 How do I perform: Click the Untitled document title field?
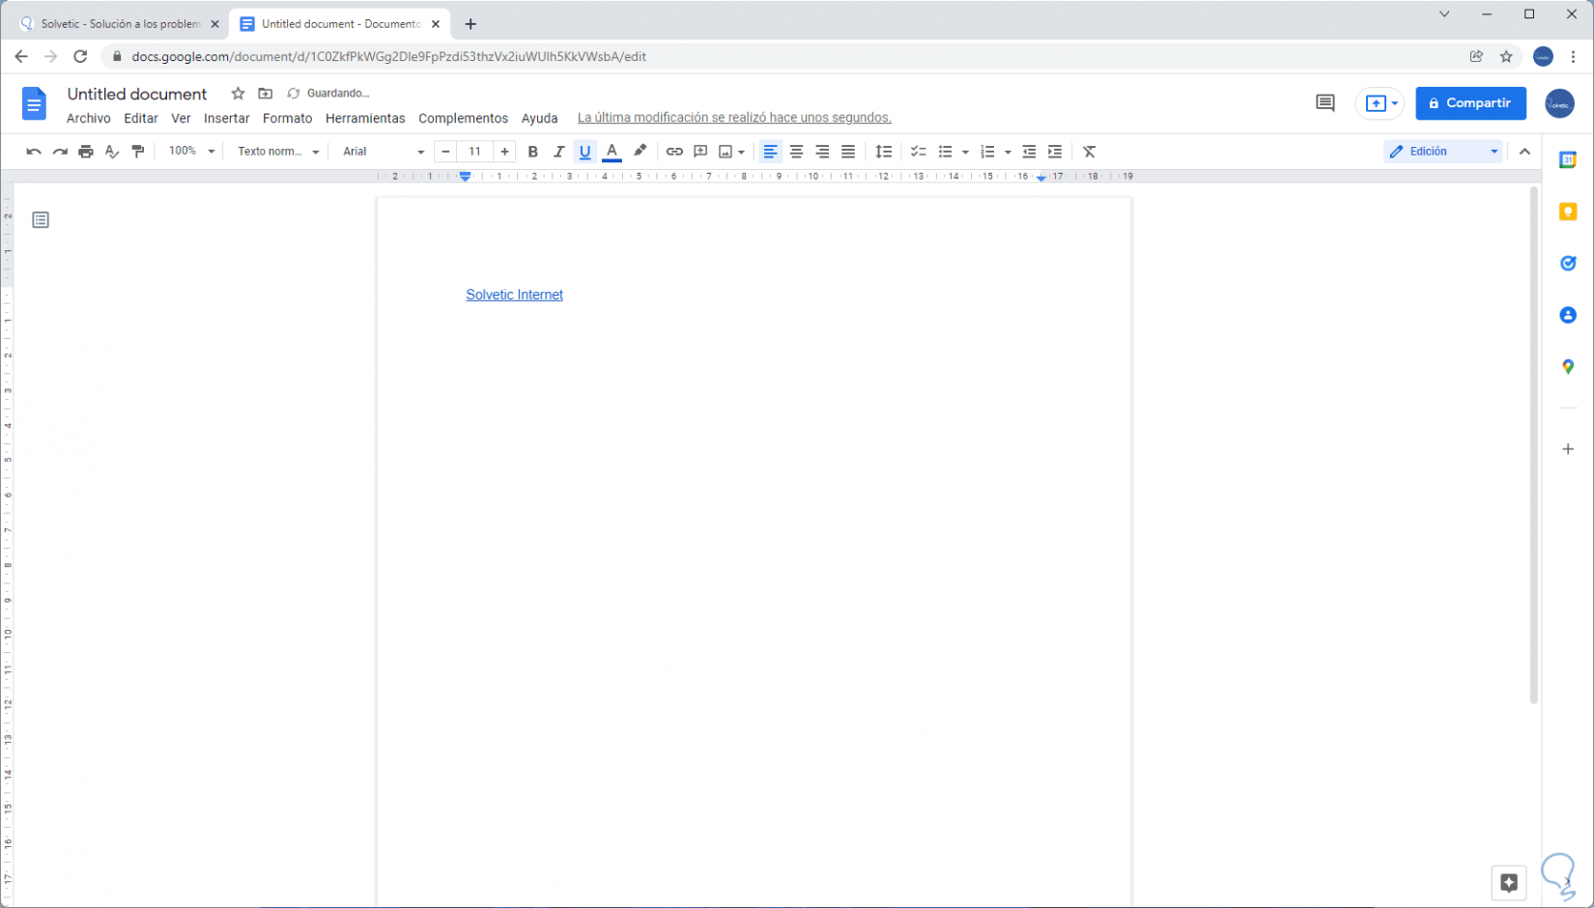click(x=137, y=94)
